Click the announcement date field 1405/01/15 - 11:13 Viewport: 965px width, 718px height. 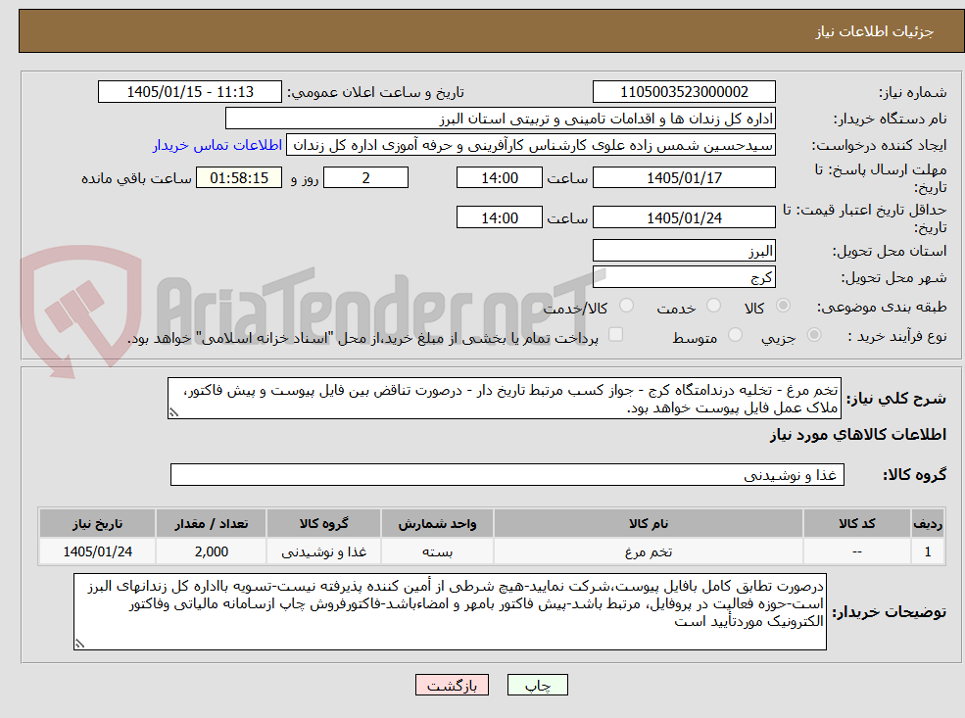coord(189,92)
